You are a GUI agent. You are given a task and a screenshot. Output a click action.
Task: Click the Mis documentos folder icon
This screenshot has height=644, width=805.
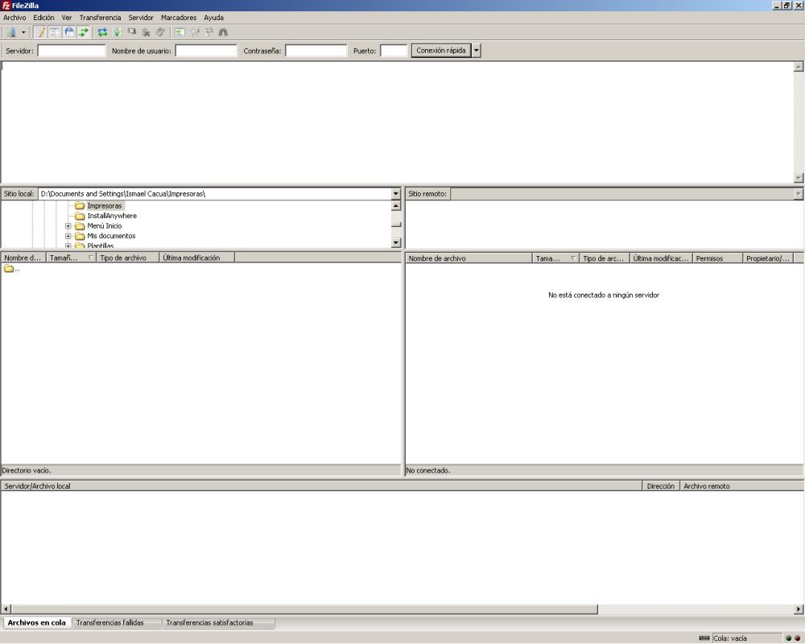[x=80, y=236]
